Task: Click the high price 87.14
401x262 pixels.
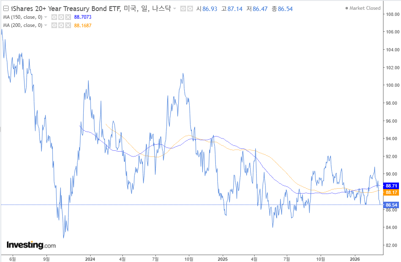Action: click(235, 9)
